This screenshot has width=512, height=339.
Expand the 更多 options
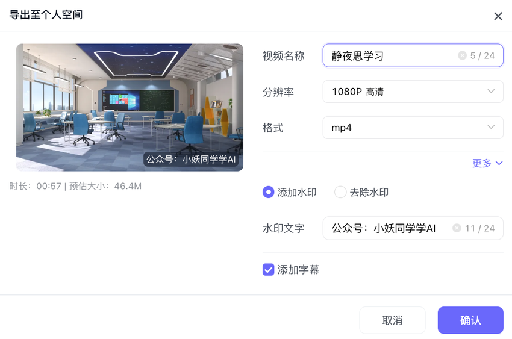click(487, 163)
